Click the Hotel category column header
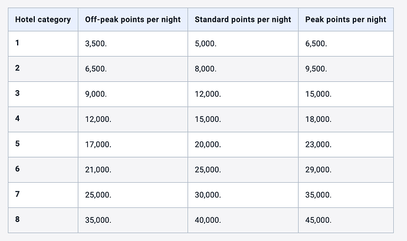Screen dimensions: 407x241 pyautogui.click(x=43, y=19)
